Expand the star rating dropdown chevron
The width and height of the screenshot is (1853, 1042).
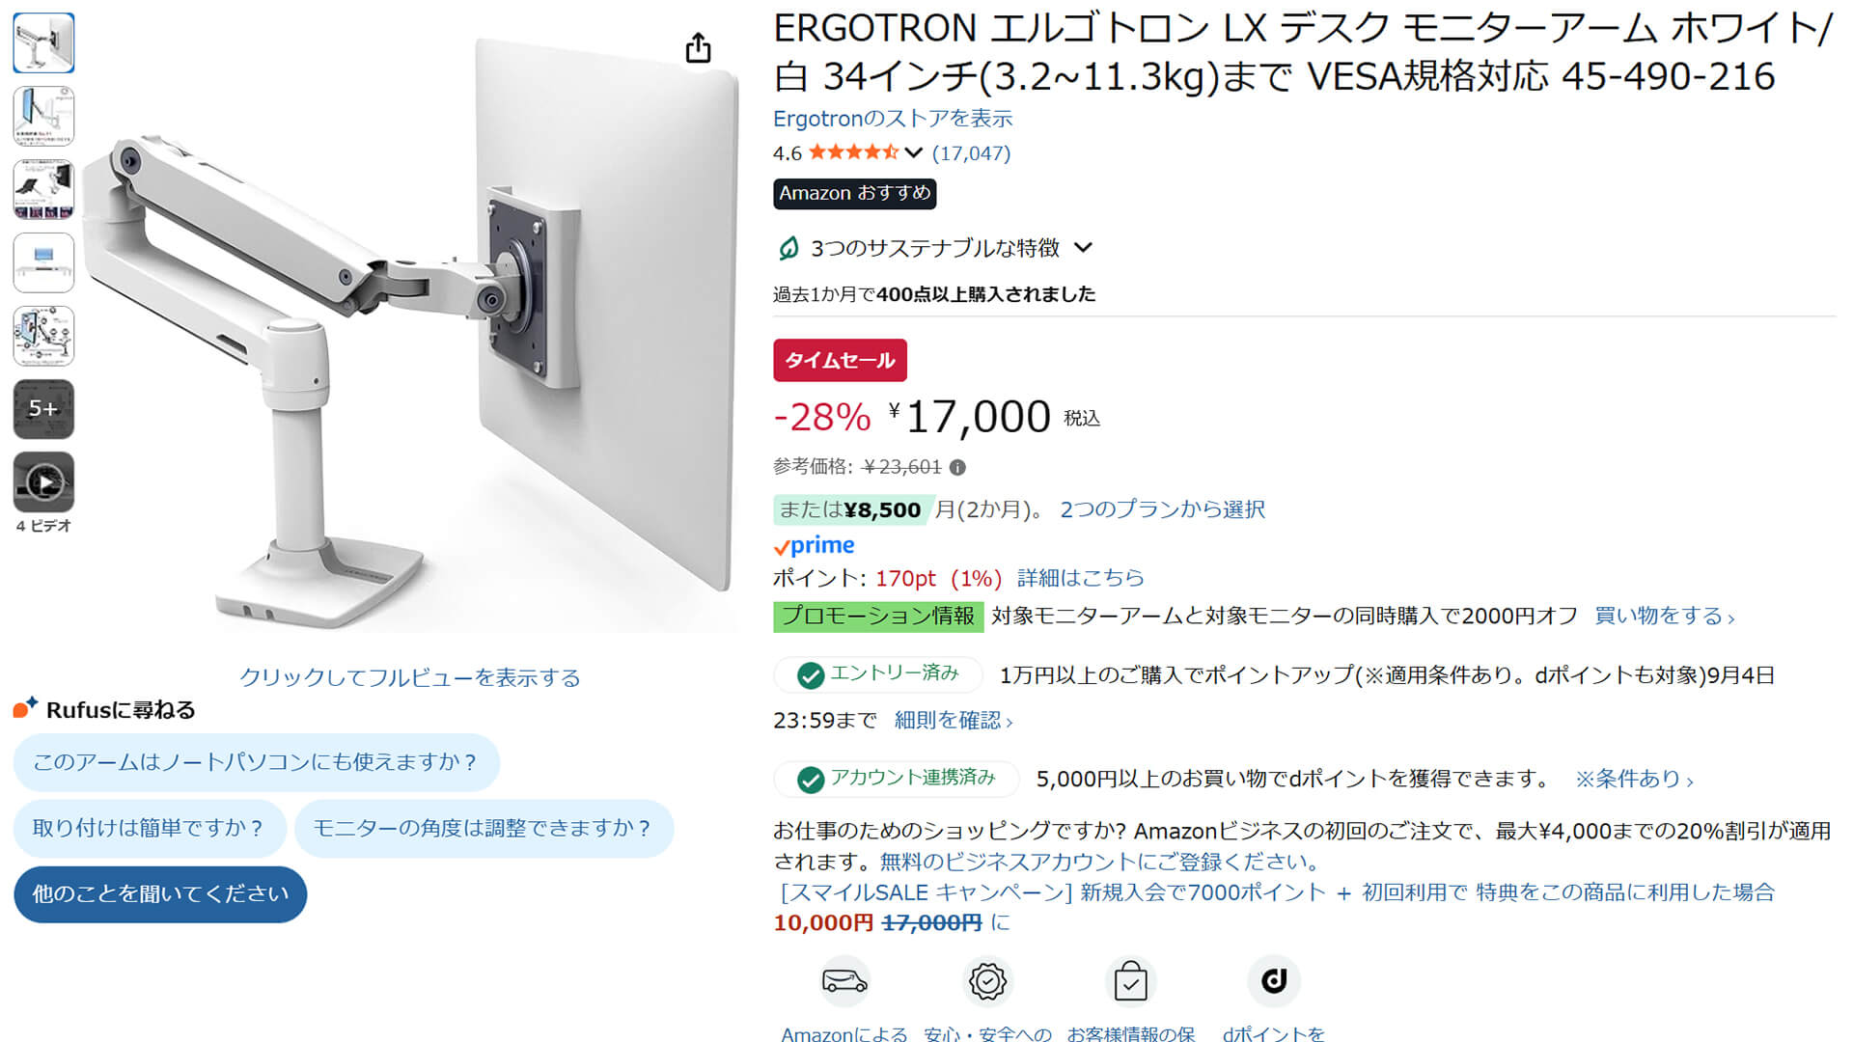coord(914,152)
